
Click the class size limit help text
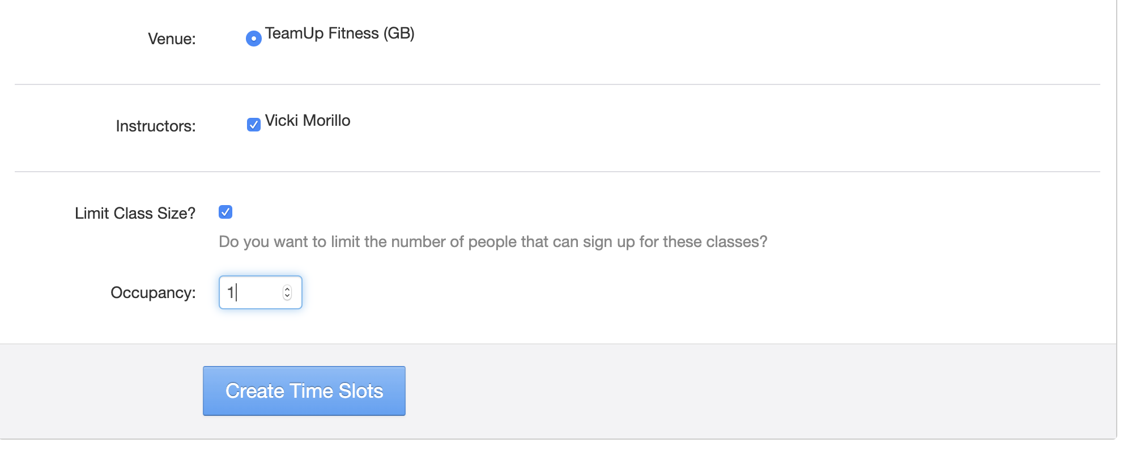point(493,242)
